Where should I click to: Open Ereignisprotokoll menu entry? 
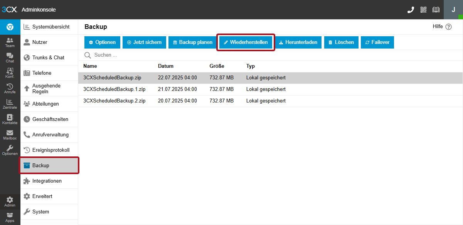pos(51,150)
